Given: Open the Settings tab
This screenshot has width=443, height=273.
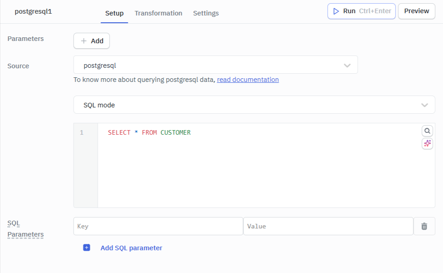Looking at the screenshot, I should (206, 13).
